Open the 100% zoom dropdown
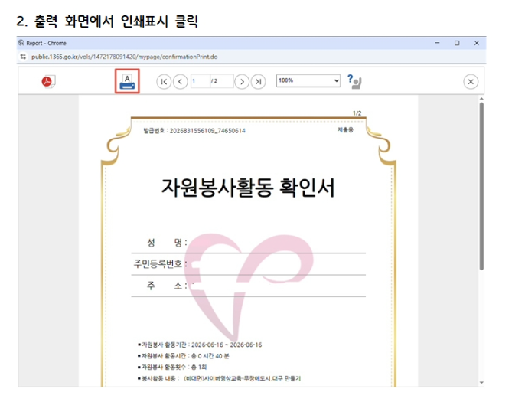This screenshot has height=415, width=512. [x=308, y=80]
